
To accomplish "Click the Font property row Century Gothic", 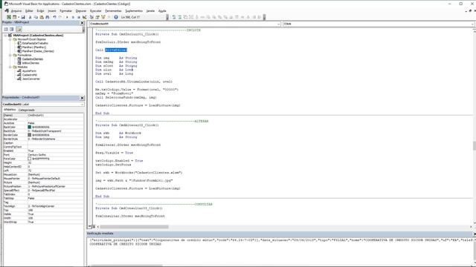I will (43, 155).
